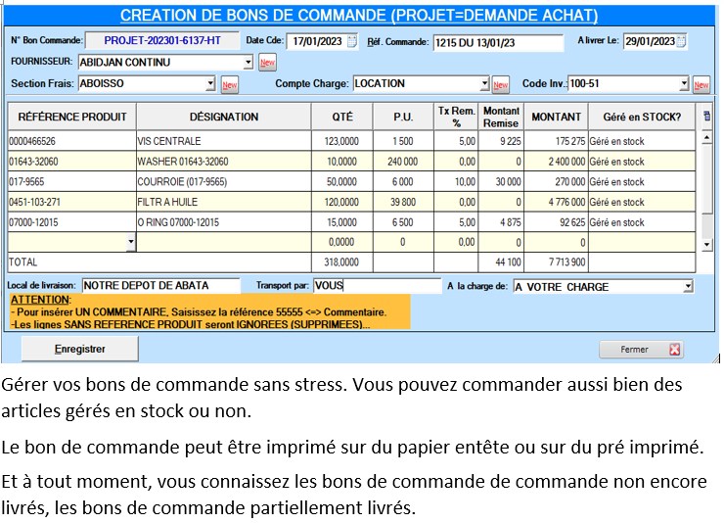Click the VIS CENTRALE designation cell
Image resolution: width=724 pixels, height=523 pixels.
tap(224, 141)
